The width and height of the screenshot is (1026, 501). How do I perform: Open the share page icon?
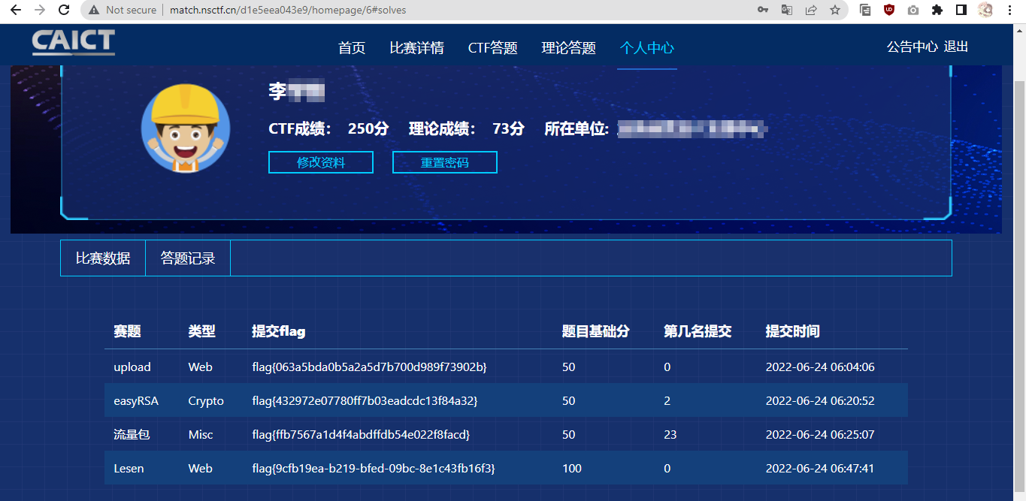(811, 10)
